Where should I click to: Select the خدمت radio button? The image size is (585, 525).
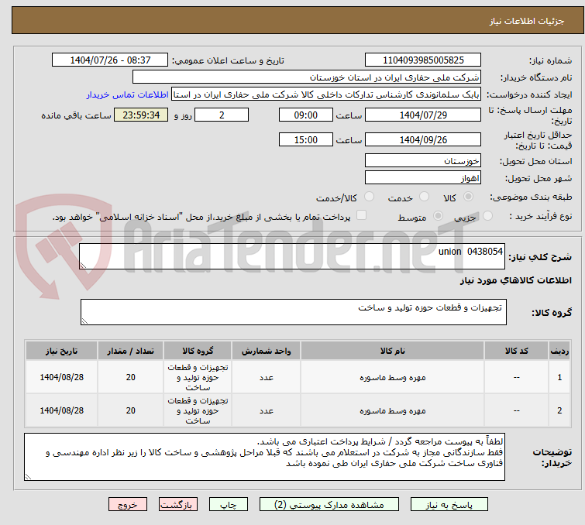point(424,196)
